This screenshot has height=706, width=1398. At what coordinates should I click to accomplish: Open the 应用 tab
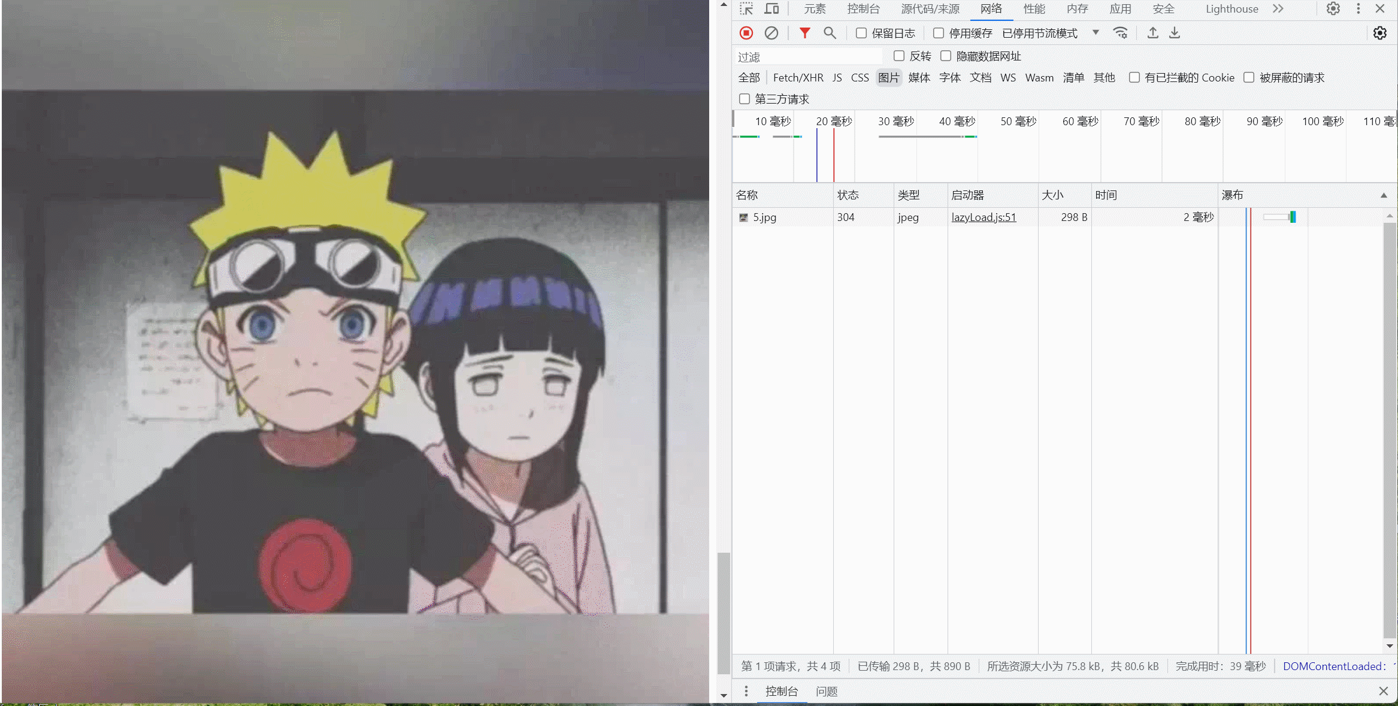point(1121,9)
